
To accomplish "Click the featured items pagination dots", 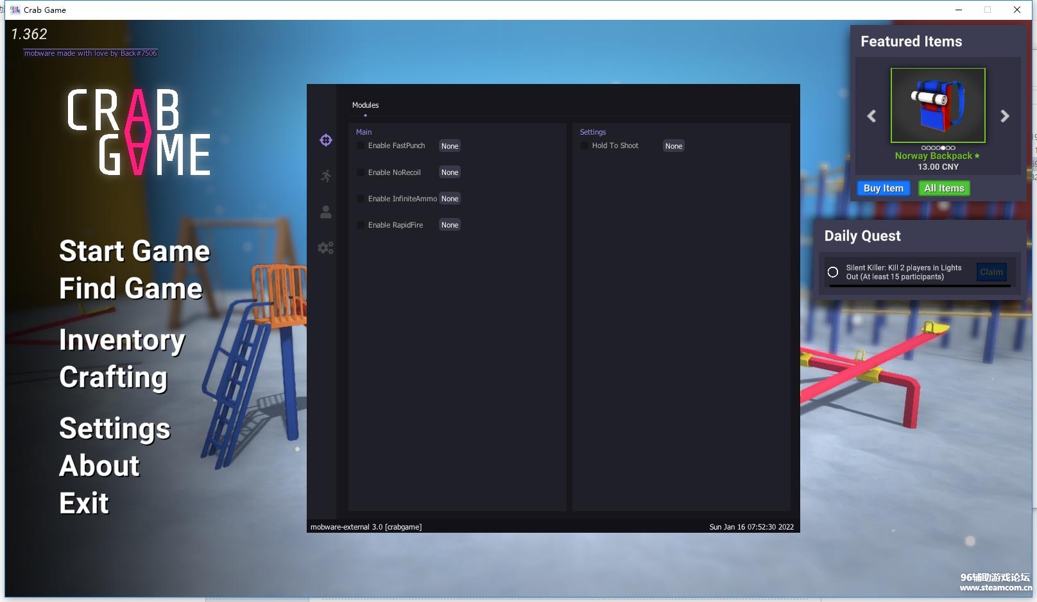I will 938,148.
